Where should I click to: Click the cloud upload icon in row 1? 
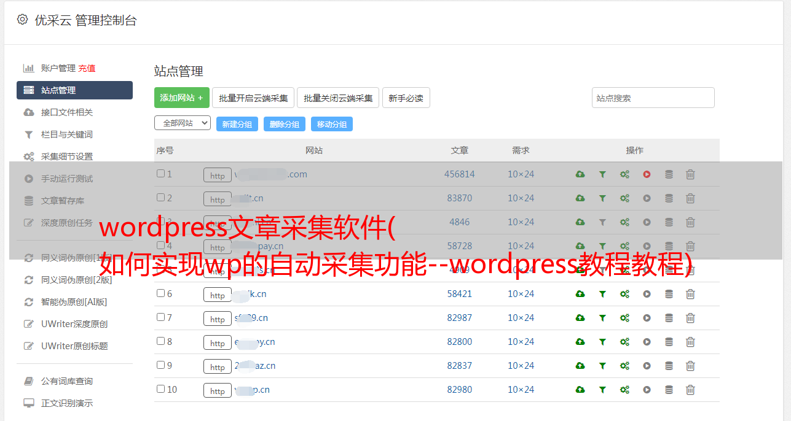tap(580, 174)
